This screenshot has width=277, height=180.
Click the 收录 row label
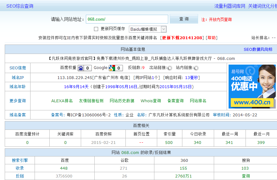point(20,168)
